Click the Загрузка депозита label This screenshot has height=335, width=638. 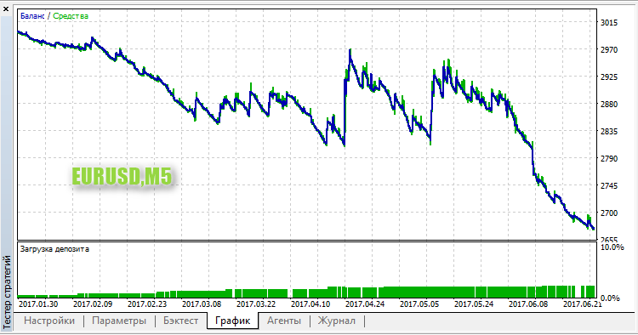point(54,249)
